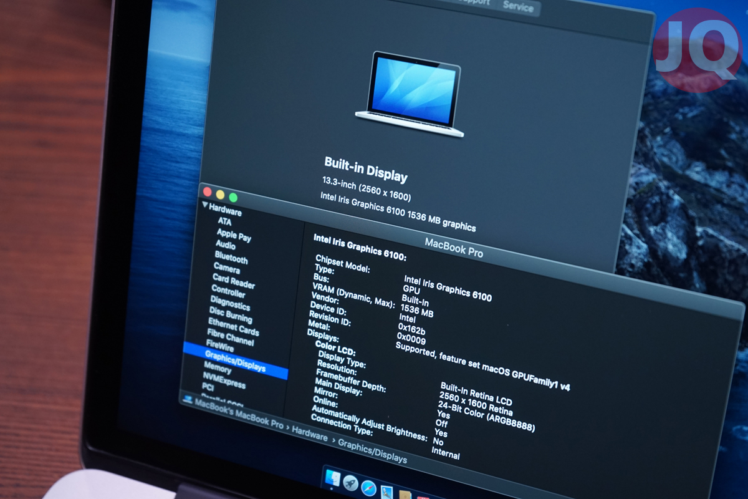Viewport: 748px width, 499px height.
Task: Click Metal 'Supported, feature set' value
Action: pyautogui.click(x=482, y=368)
